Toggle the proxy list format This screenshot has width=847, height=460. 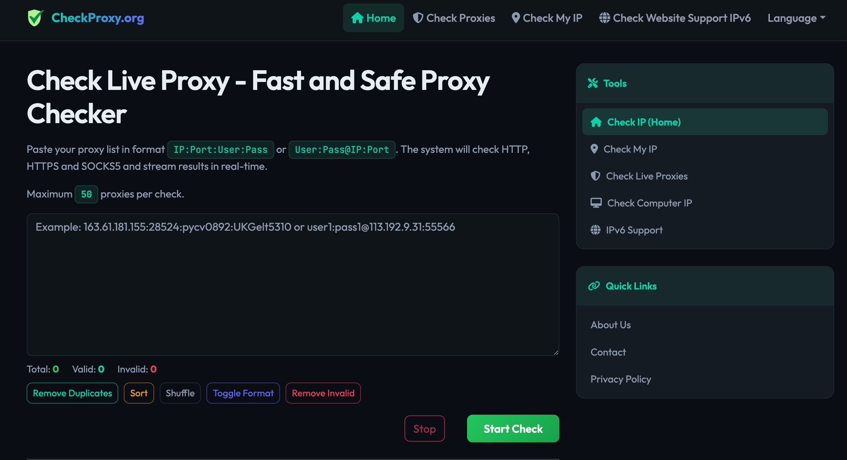point(243,393)
